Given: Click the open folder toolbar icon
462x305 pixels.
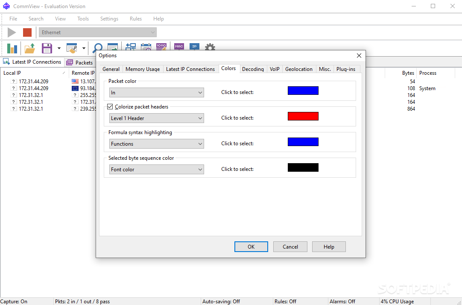Looking at the screenshot, I should click(x=30, y=48).
